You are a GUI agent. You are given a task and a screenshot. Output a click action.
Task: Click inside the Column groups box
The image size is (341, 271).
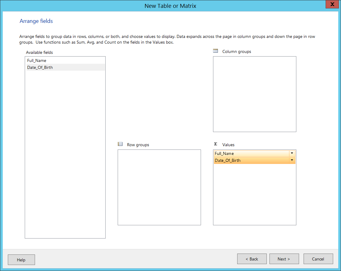255,94
